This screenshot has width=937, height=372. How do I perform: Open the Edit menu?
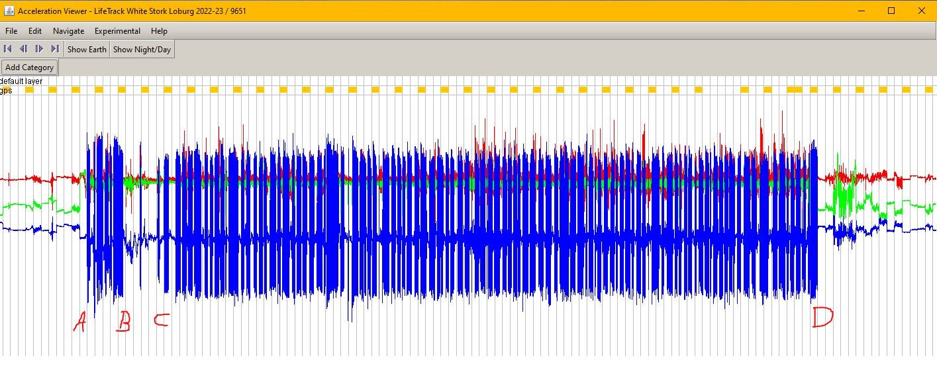(x=35, y=31)
